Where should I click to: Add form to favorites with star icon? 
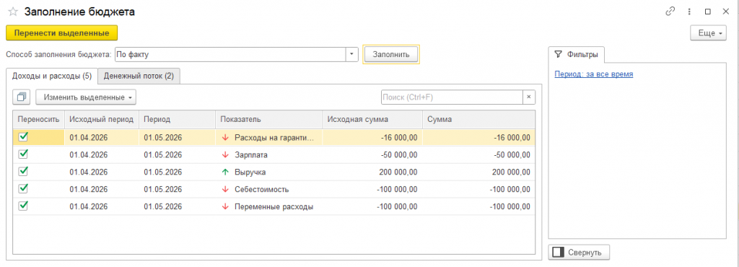13,12
